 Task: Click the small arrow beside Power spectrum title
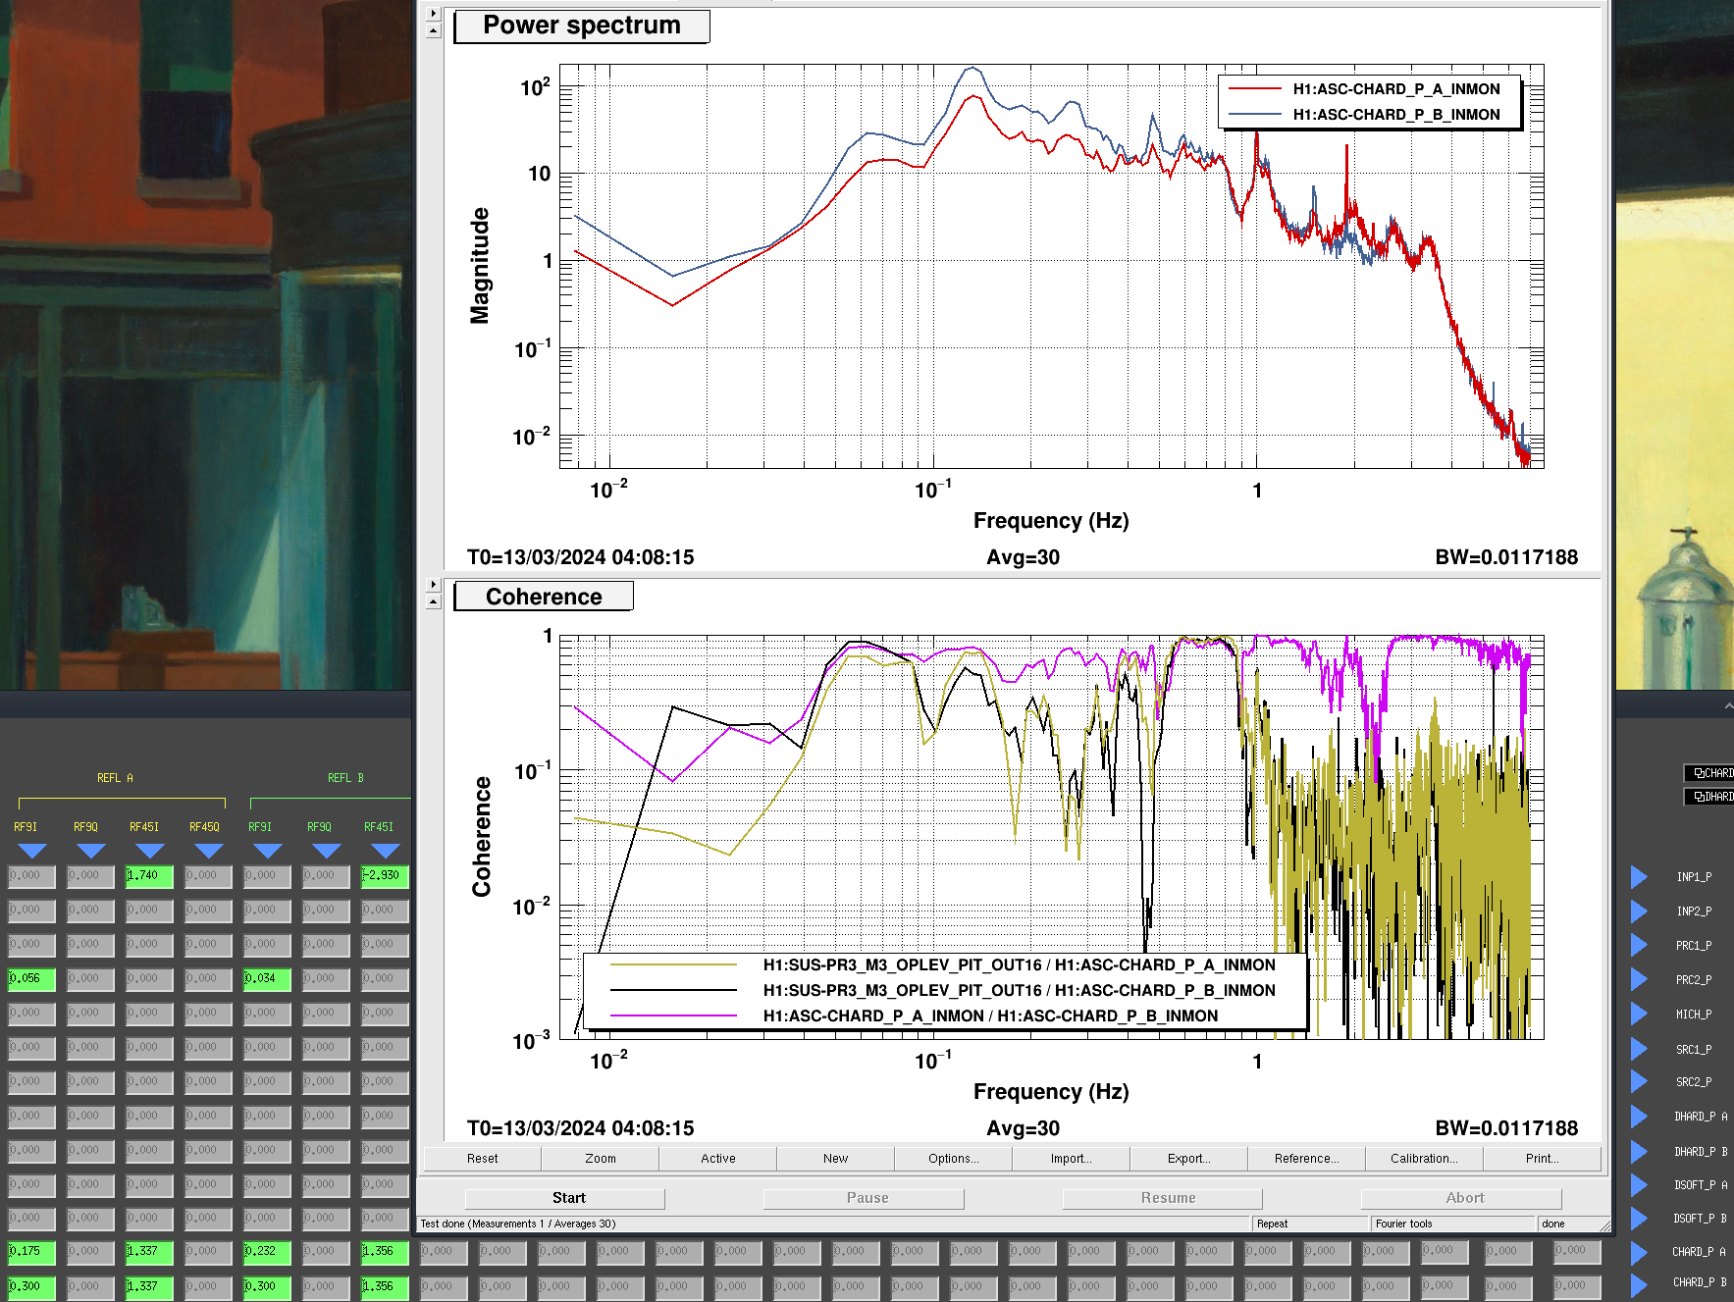[x=434, y=14]
